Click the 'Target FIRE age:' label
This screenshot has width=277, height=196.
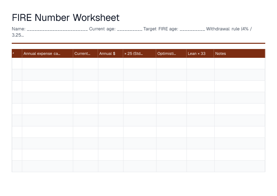pos(161,29)
